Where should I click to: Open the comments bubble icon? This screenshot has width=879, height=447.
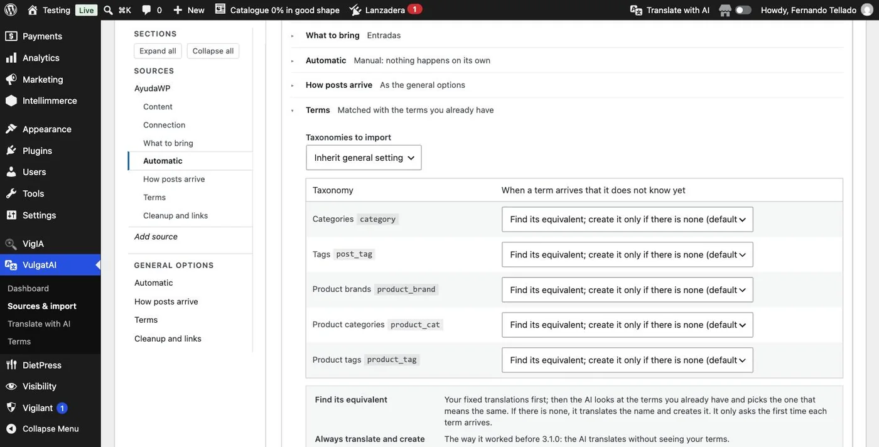tap(146, 10)
